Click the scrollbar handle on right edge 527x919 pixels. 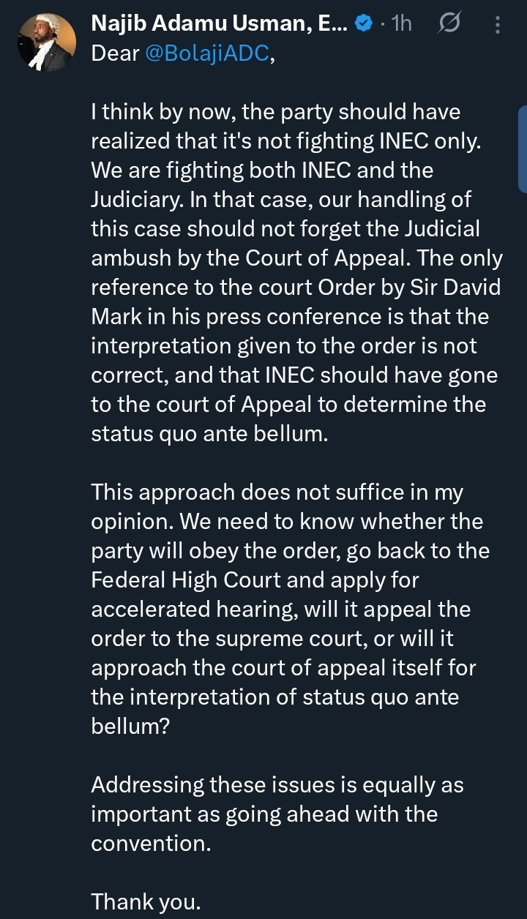pyautogui.click(x=522, y=150)
